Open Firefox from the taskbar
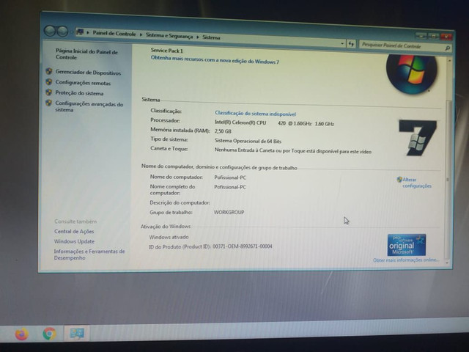 (21, 334)
